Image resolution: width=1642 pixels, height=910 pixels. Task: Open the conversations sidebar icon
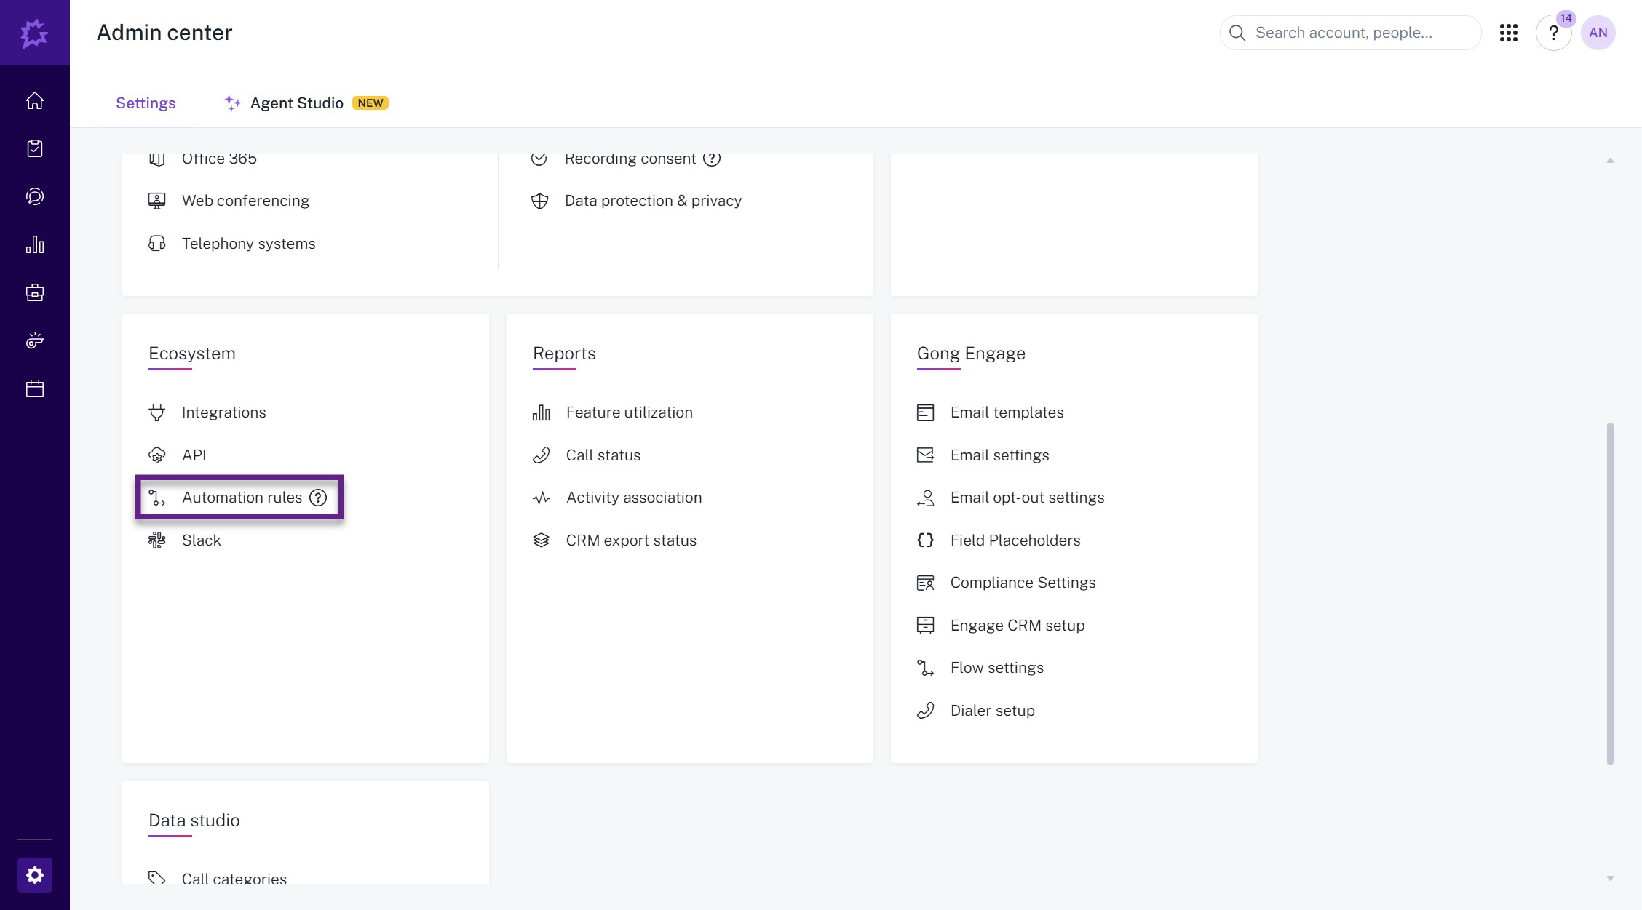coord(35,196)
